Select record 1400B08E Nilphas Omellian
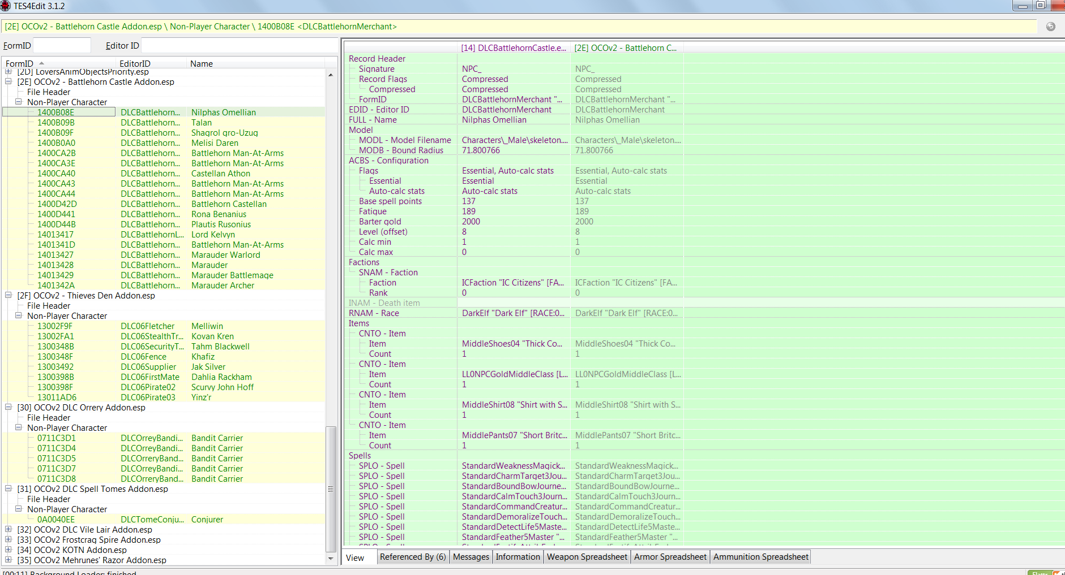1065x575 pixels. (164, 112)
